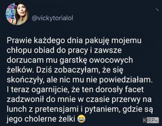Click the colorful cards in avatar background
This screenshot has height=126, width=162.
tap(10, 14)
